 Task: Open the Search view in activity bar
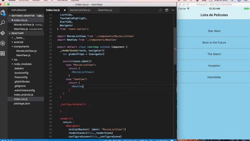pyautogui.click(x=3, y=23)
